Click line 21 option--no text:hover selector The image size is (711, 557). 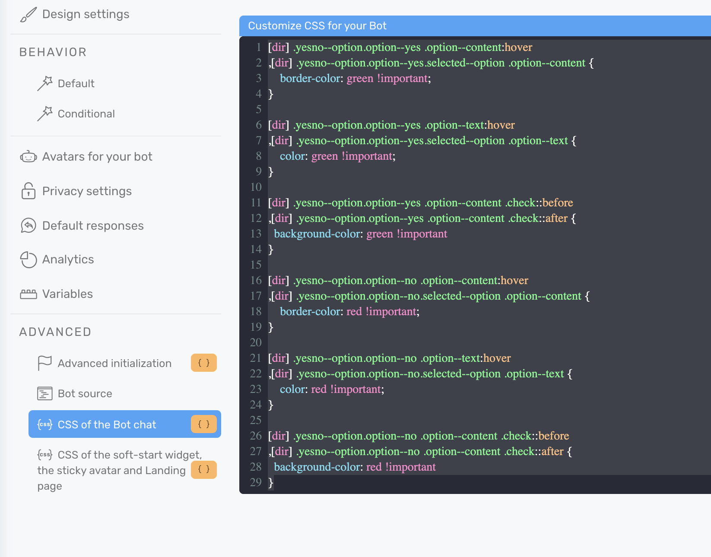(389, 358)
